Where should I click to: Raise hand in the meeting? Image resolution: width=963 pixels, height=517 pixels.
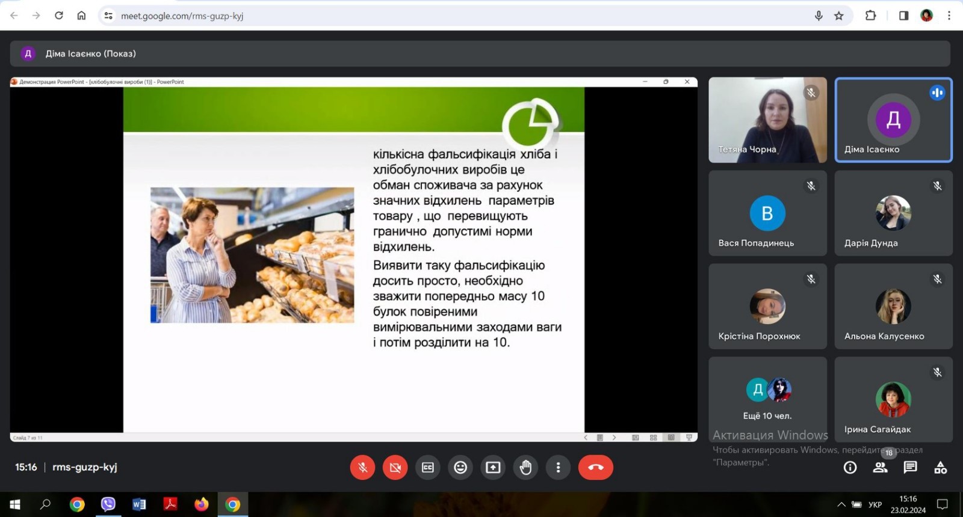point(525,467)
